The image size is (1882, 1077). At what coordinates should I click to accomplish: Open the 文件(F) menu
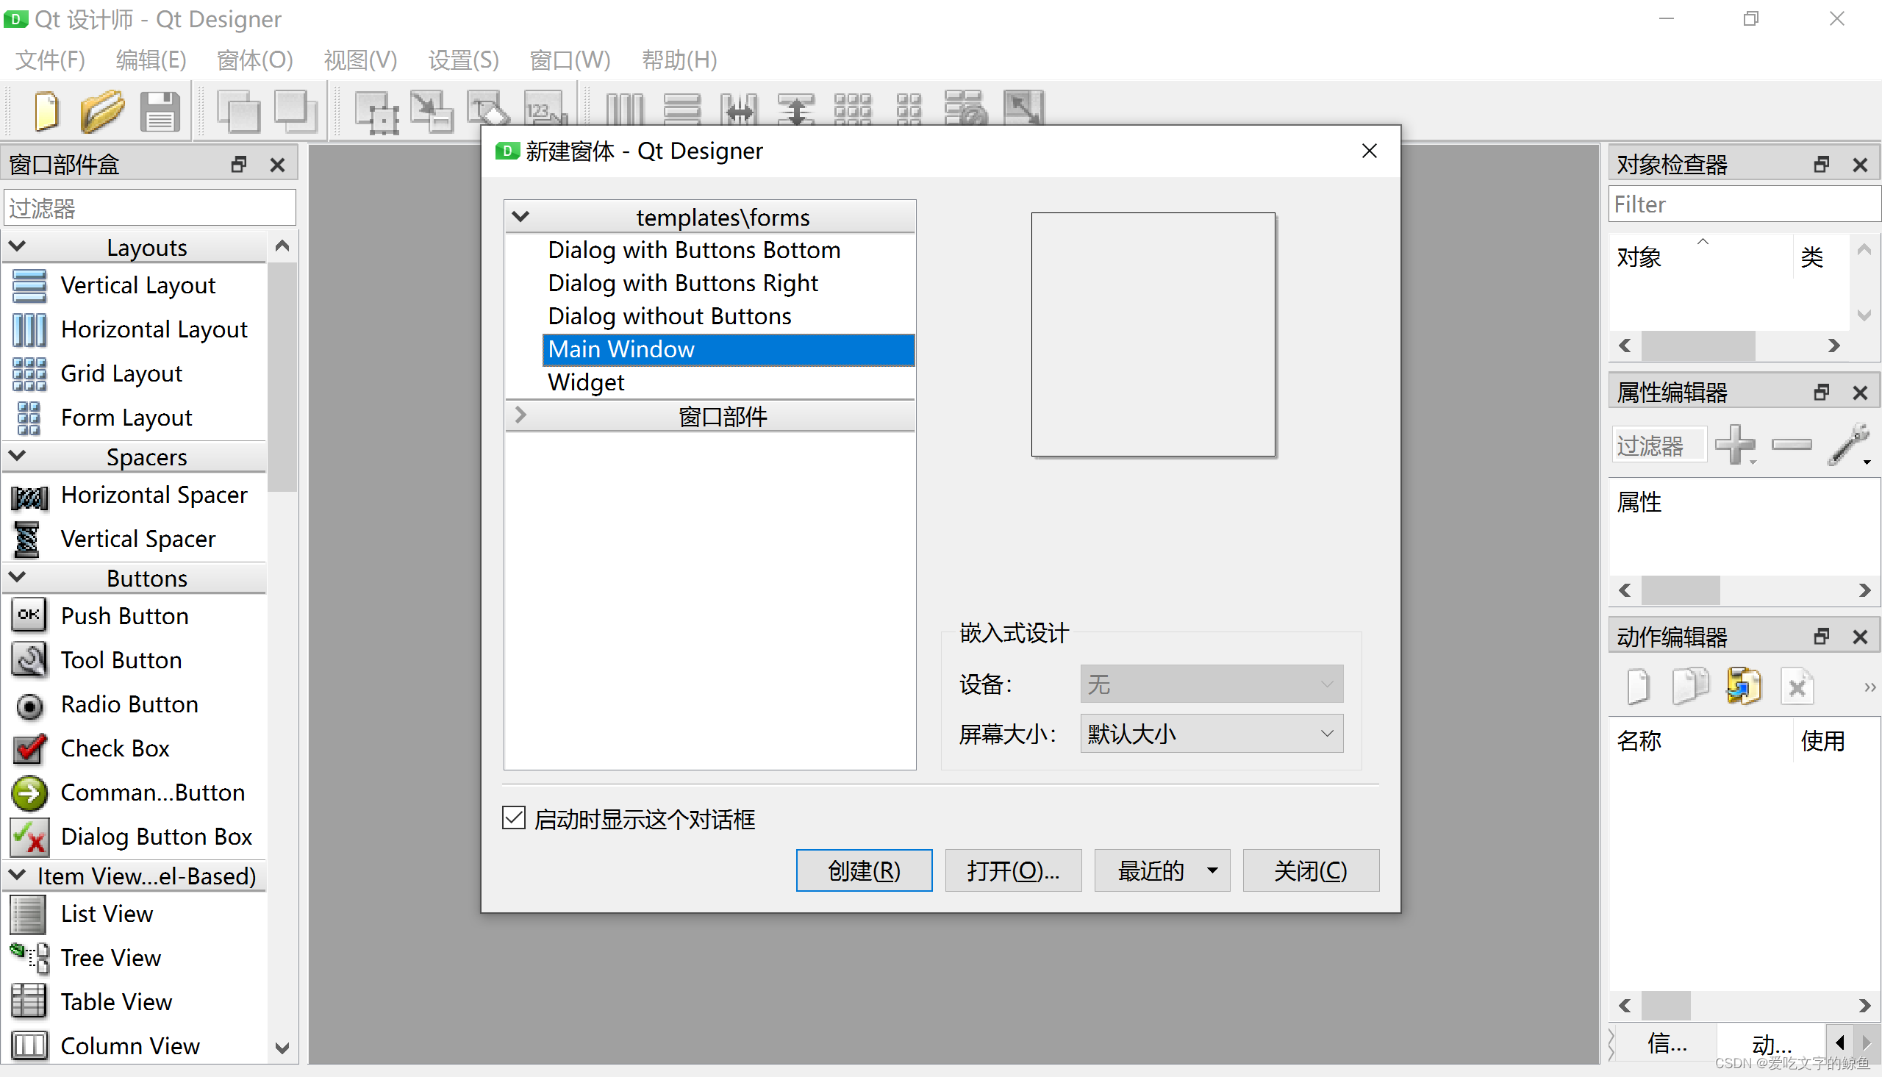[50, 59]
